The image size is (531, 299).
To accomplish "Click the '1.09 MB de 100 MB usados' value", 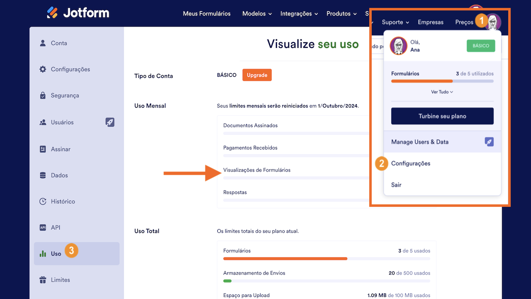I will point(399,296).
